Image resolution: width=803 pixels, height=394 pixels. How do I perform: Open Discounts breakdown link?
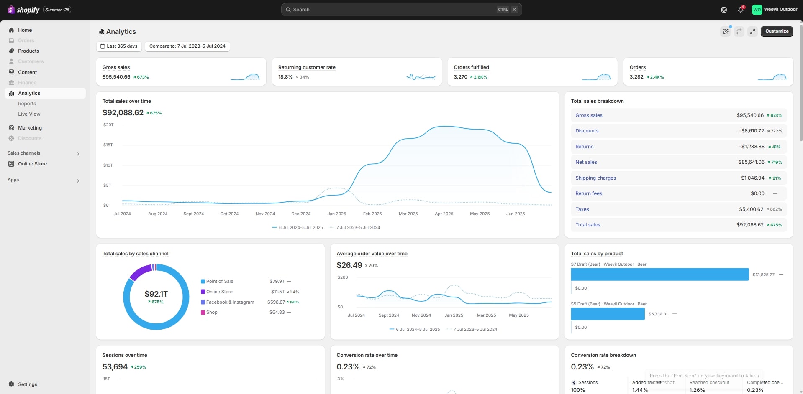pos(587,131)
